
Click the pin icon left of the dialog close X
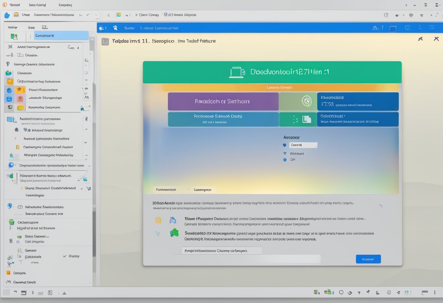(420, 39)
